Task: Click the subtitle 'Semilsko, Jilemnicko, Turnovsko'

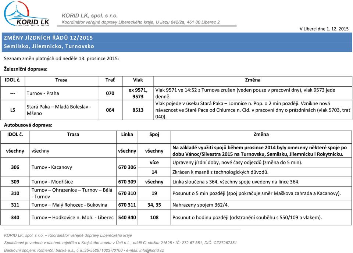Action: pos(49,46)
